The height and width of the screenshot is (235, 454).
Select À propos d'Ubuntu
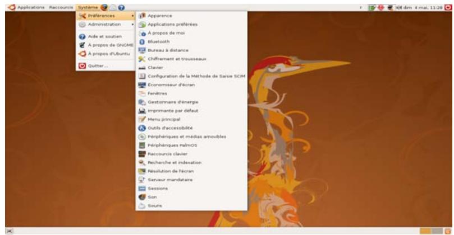point(106,54)
